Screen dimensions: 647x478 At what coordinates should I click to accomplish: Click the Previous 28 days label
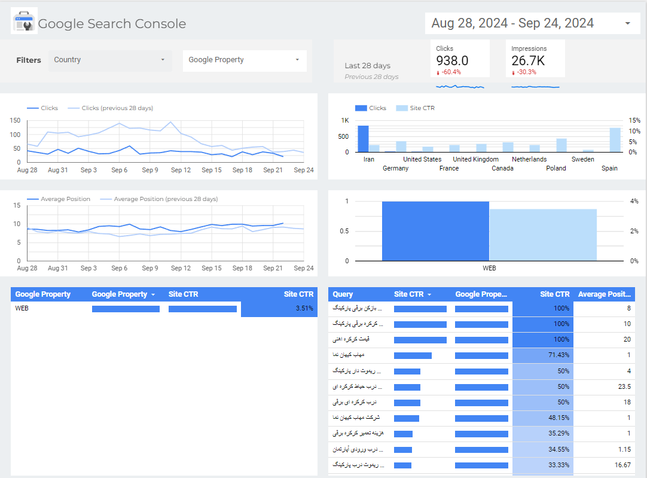coord(372,77)
